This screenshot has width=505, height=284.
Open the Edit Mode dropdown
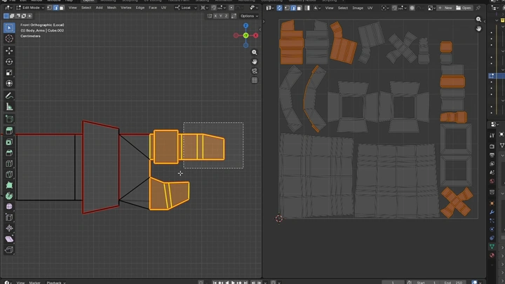(30, 8)
